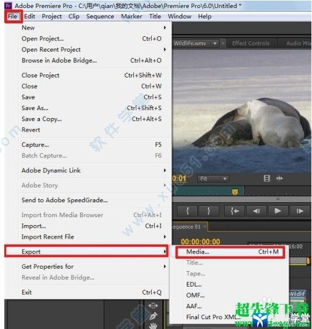This screenshot has width=312, height=329.
Task: Open the Clip menu
Action: tap(74, 17)
